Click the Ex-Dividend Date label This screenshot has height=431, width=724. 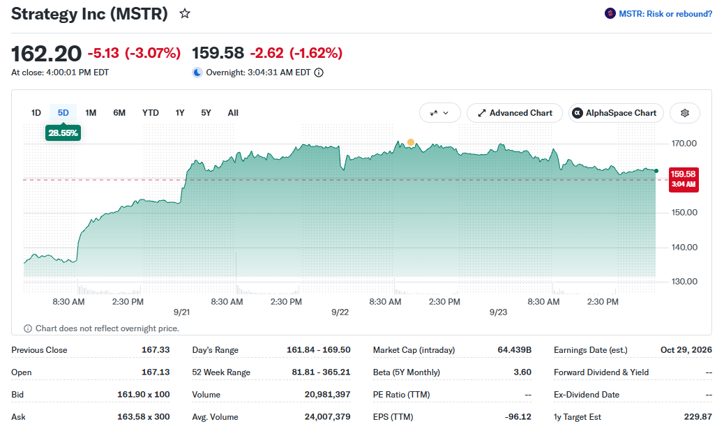[587, 395]
